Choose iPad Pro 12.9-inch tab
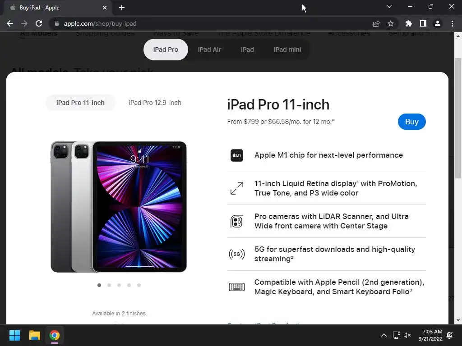The width and height of the screenshot is (462, 346). click(x=155, y=103)
